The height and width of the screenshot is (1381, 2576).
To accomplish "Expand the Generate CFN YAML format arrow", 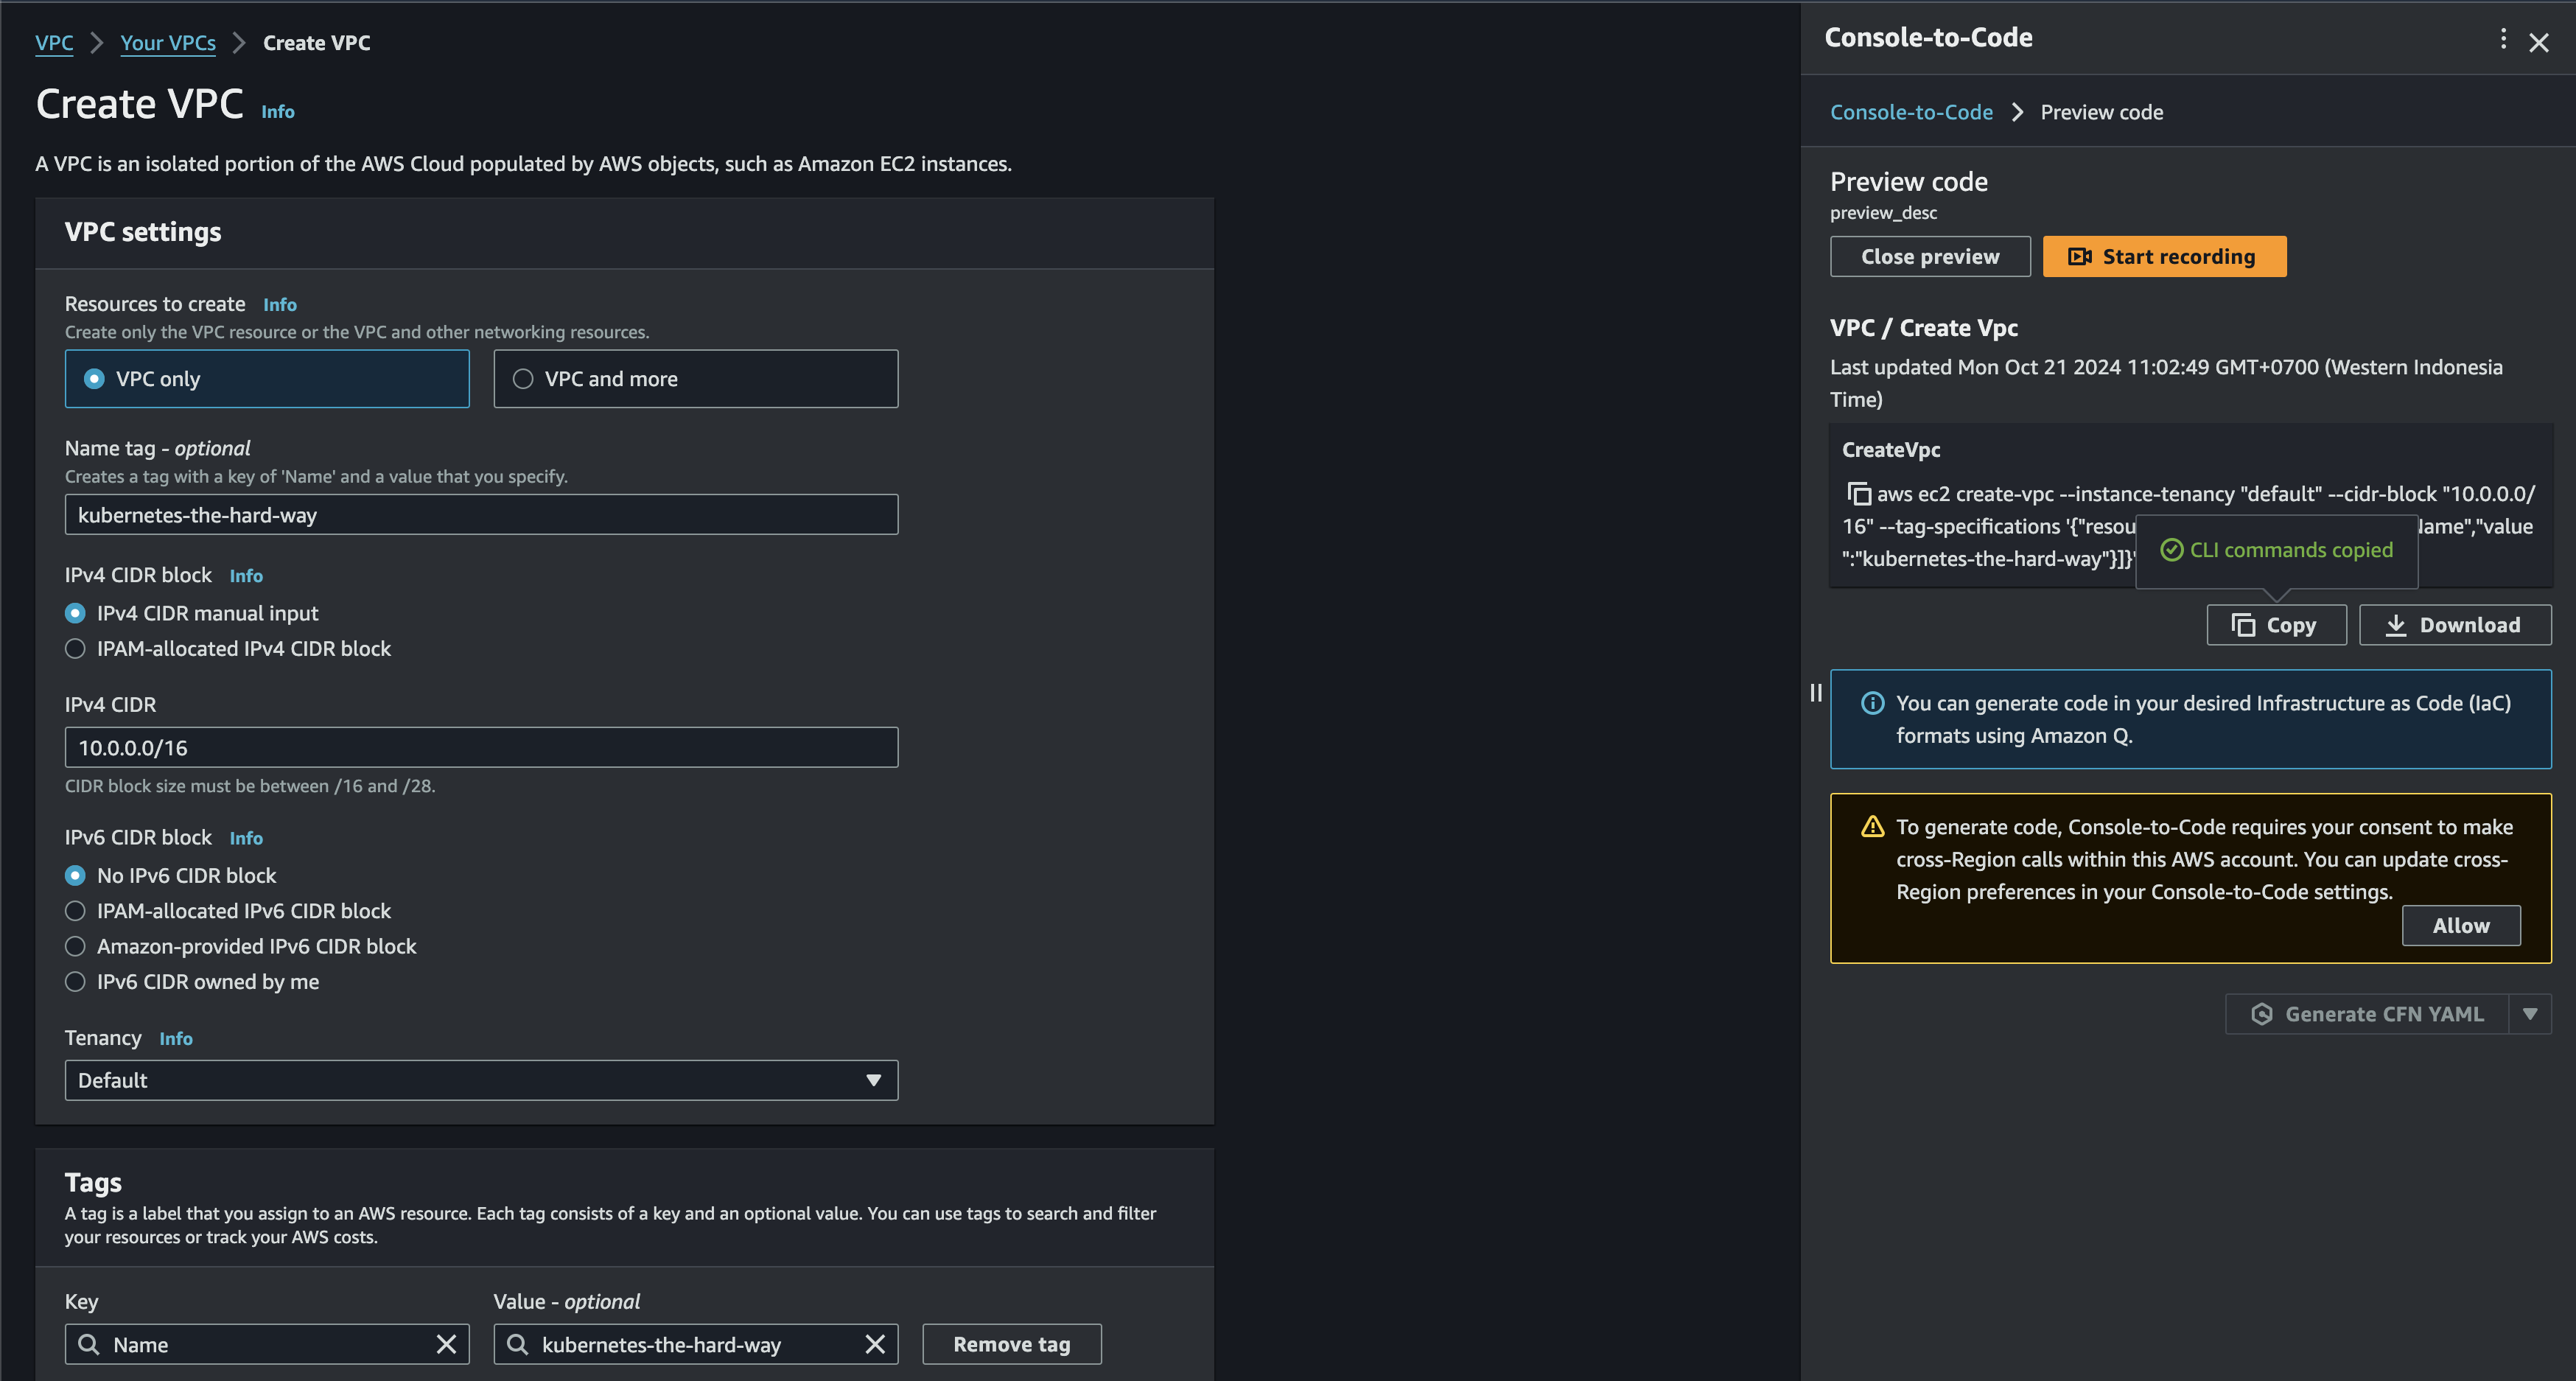I will [2530, 1014].
